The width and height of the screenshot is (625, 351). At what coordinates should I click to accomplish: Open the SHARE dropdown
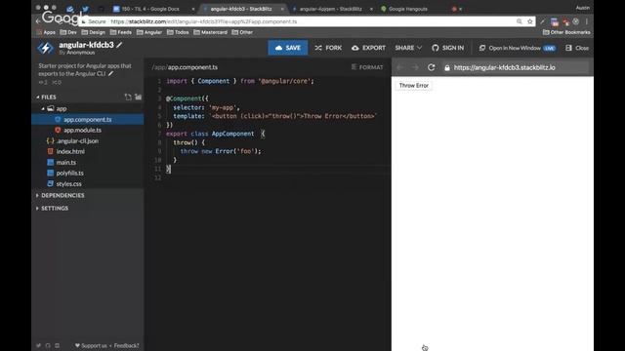(x=408, y=48)
